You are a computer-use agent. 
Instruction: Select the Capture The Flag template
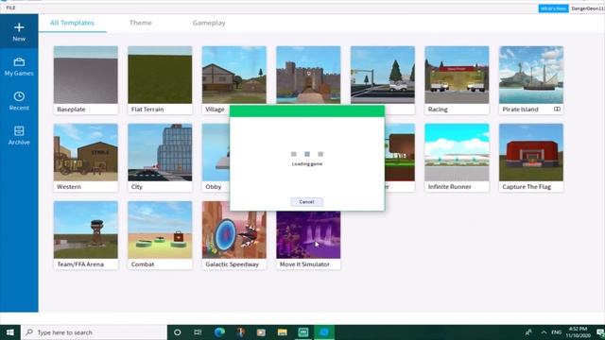click(x=531, y=158)
